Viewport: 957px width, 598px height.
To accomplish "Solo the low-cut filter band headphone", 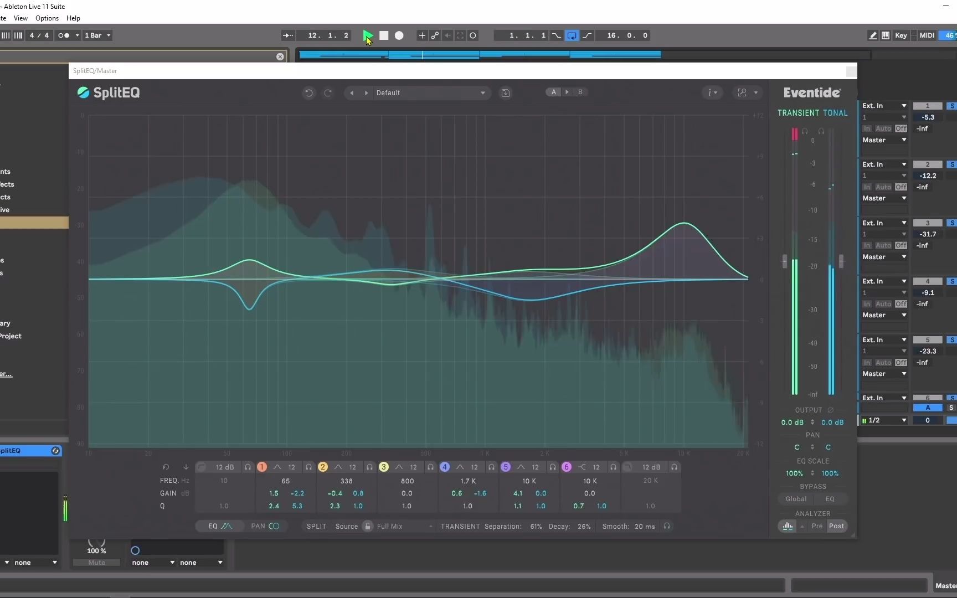I will (248, 467).
